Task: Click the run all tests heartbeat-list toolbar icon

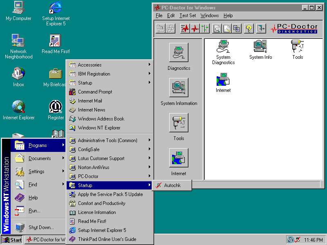Action: [185, 28]
